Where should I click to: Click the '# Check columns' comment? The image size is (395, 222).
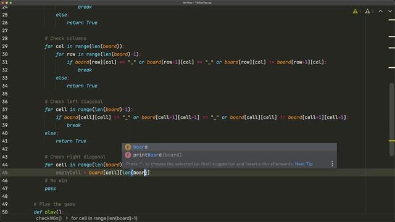pos(65,38)
